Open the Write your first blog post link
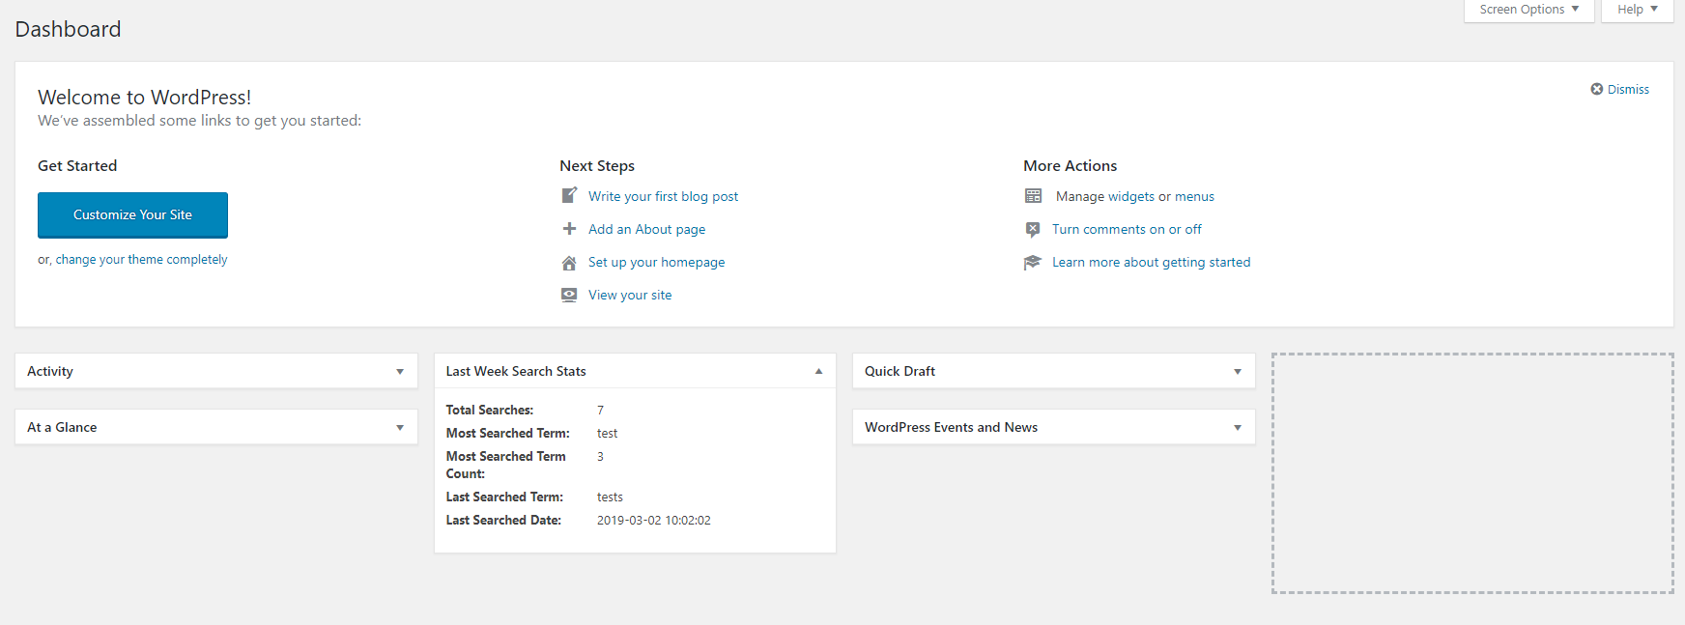Viewport: 1685px width, 625px height. point(663,196)
